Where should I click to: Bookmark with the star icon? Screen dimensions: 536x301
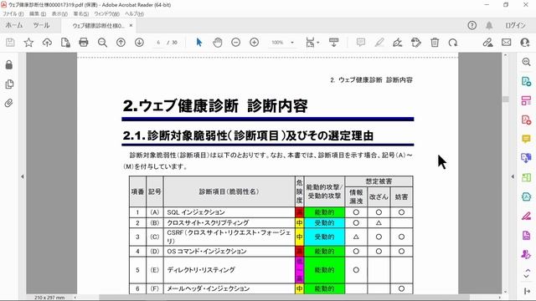tap(28, 43)
